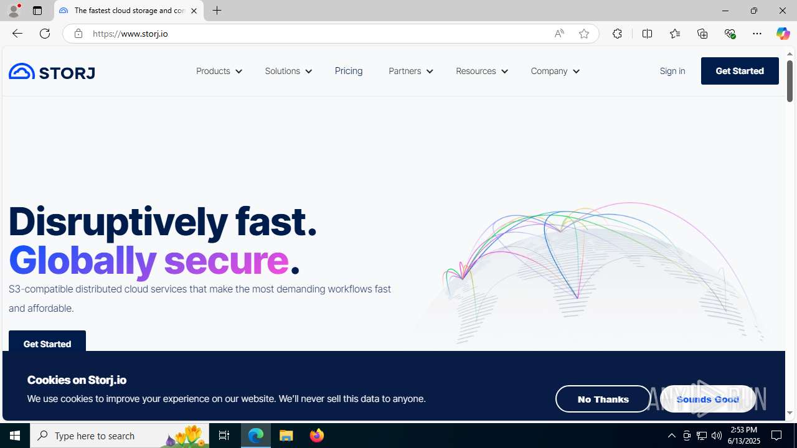Click Get Started button in header
The height and width of the screenshot is (448, 797).
740,71
